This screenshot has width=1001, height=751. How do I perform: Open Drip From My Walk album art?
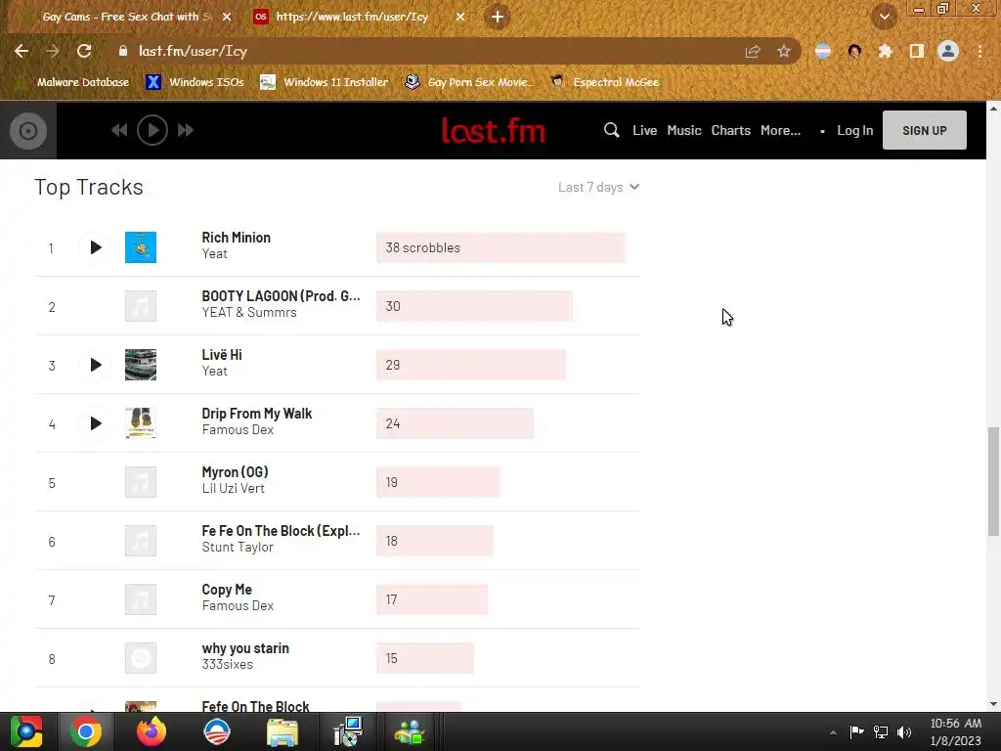[x=141, y=423]
